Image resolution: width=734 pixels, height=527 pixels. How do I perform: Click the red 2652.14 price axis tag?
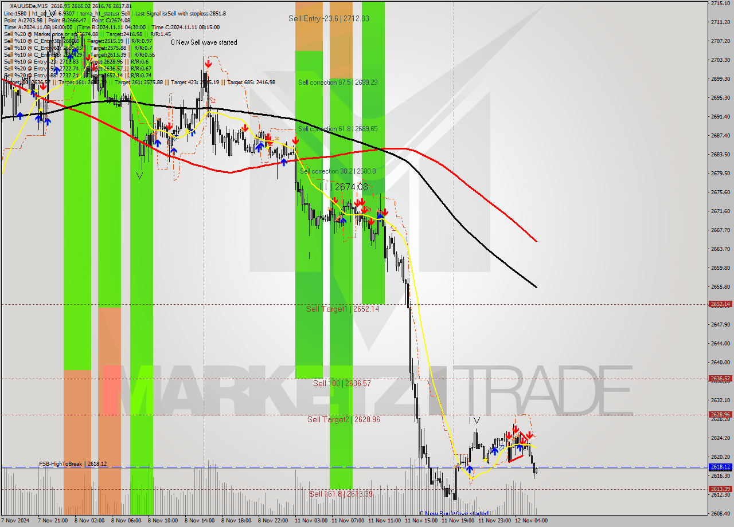pos(720,304)
